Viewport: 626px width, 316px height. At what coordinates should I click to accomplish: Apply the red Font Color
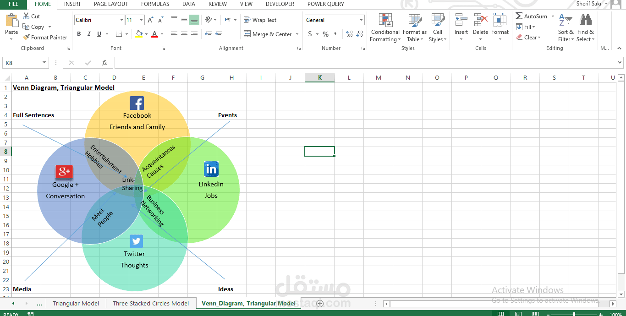tap(154, 34)
